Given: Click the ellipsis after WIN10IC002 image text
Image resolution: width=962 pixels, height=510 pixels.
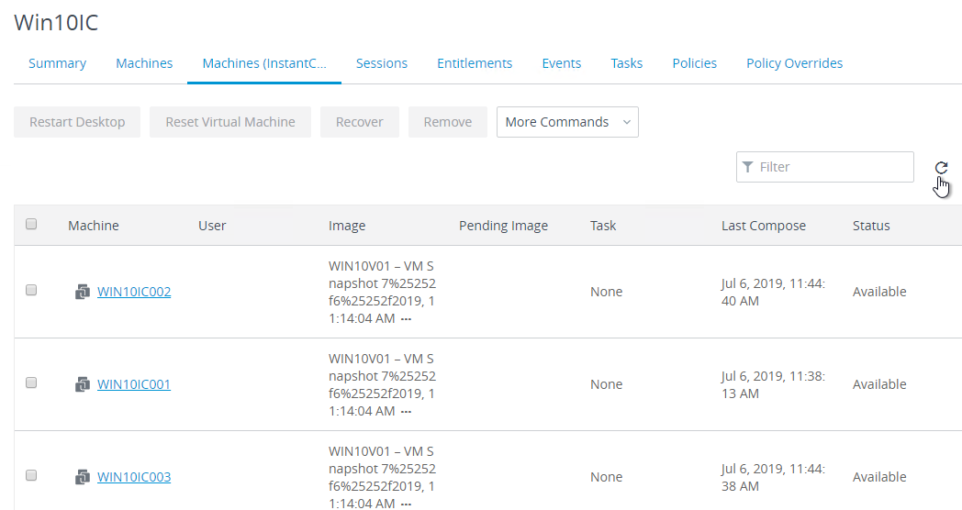Looking at the screenshot, I should (x=406, y=319).
